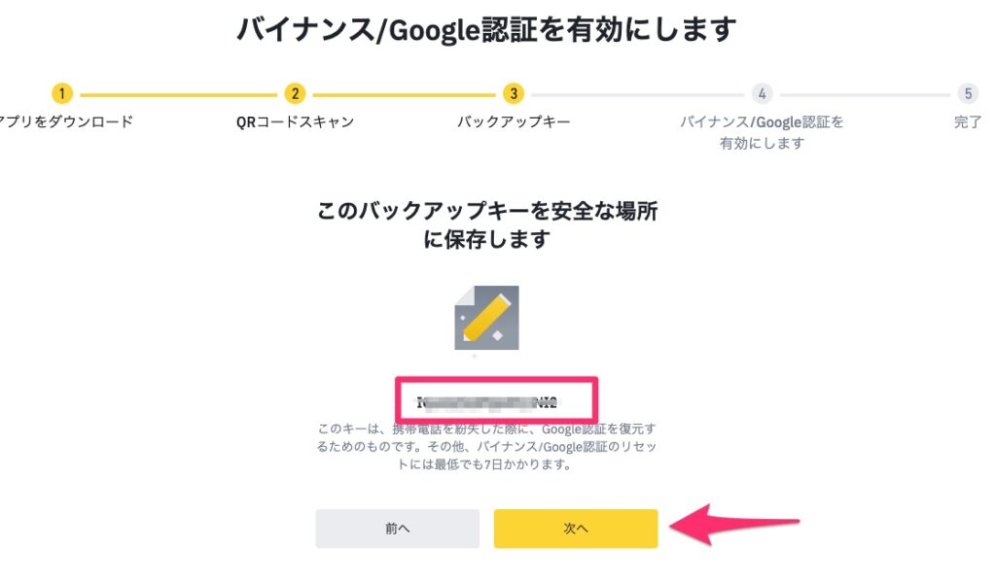Image resolution: width=996 pixels, height=584 pixels.
Task: Click the pencil note icon
Action: coord(486,318)
